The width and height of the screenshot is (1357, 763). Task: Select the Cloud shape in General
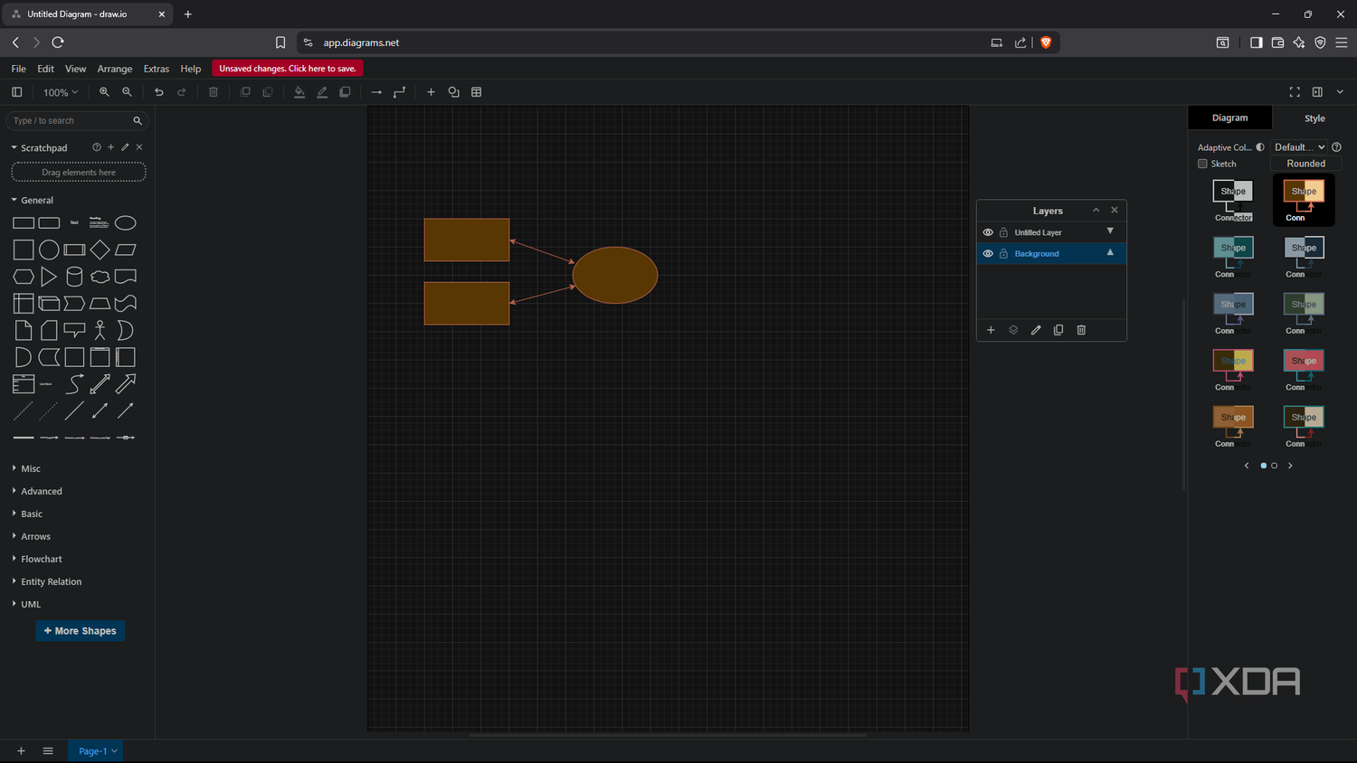click(100, 277)
